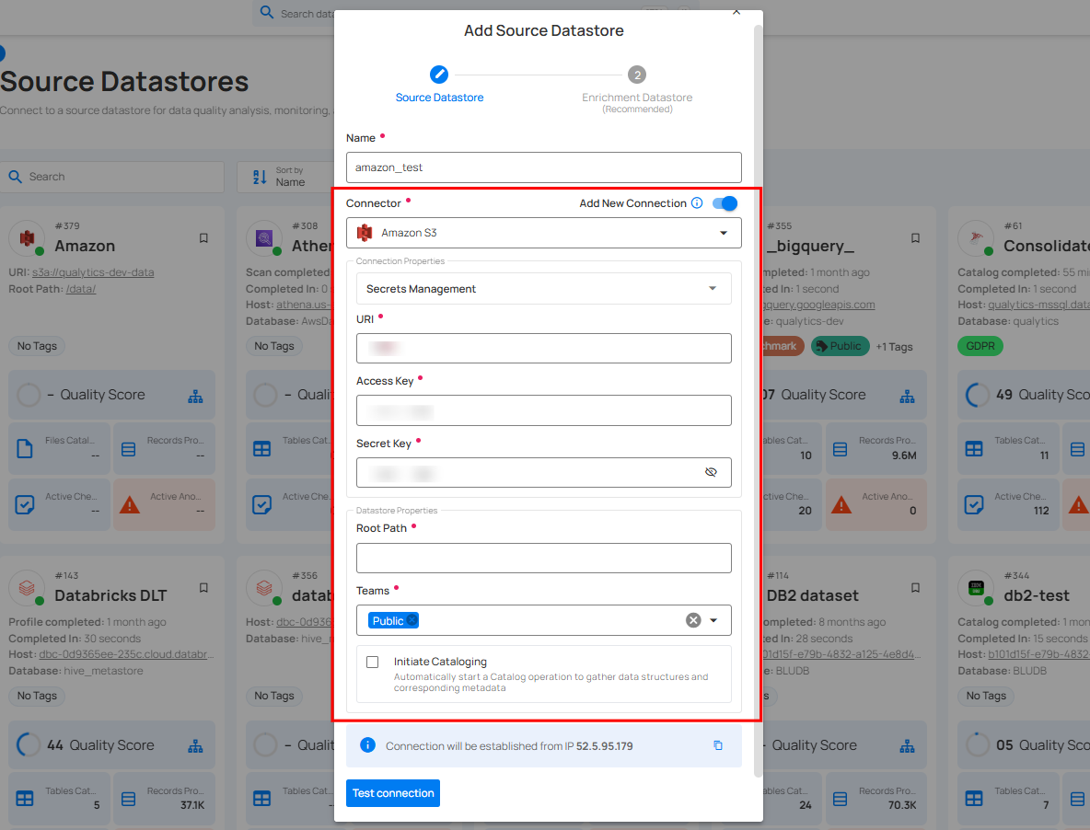Click the Test connection button
Image resolution: width=1090 pixels, height=830 pixels.
pos(392,792)
